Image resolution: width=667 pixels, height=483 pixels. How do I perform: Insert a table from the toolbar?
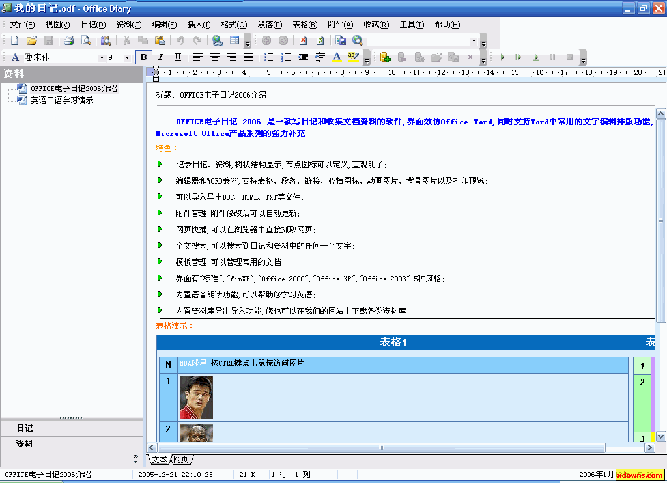(234, 40)
